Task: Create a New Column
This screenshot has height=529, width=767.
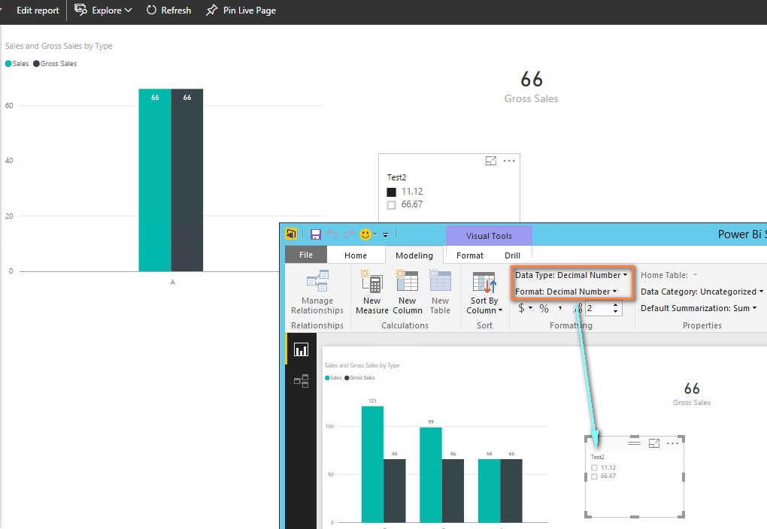Action: [407, 292]
